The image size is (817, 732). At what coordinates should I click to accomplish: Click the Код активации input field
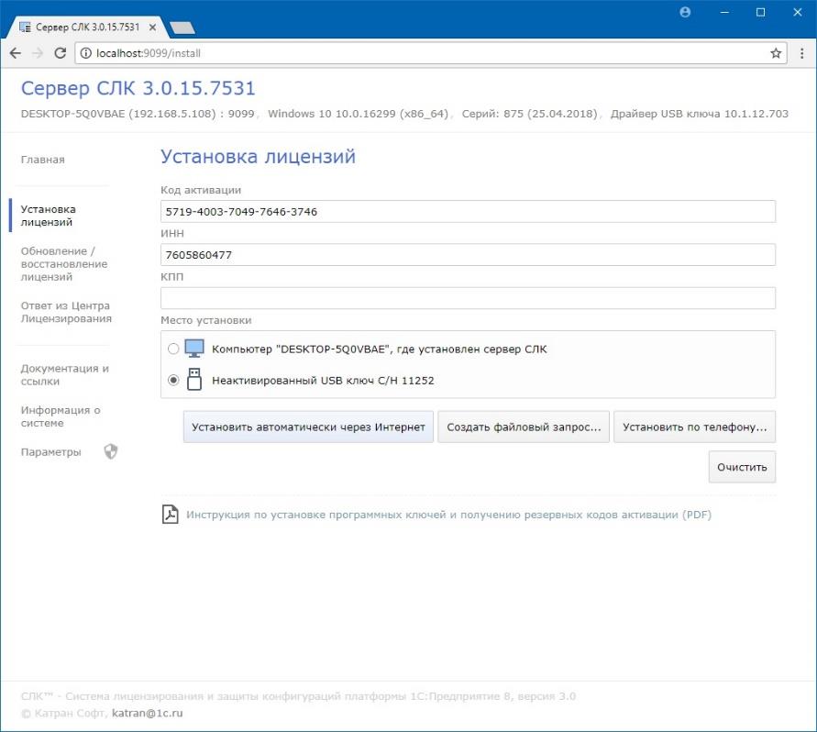pyautogui.click(x=468, y=212)
